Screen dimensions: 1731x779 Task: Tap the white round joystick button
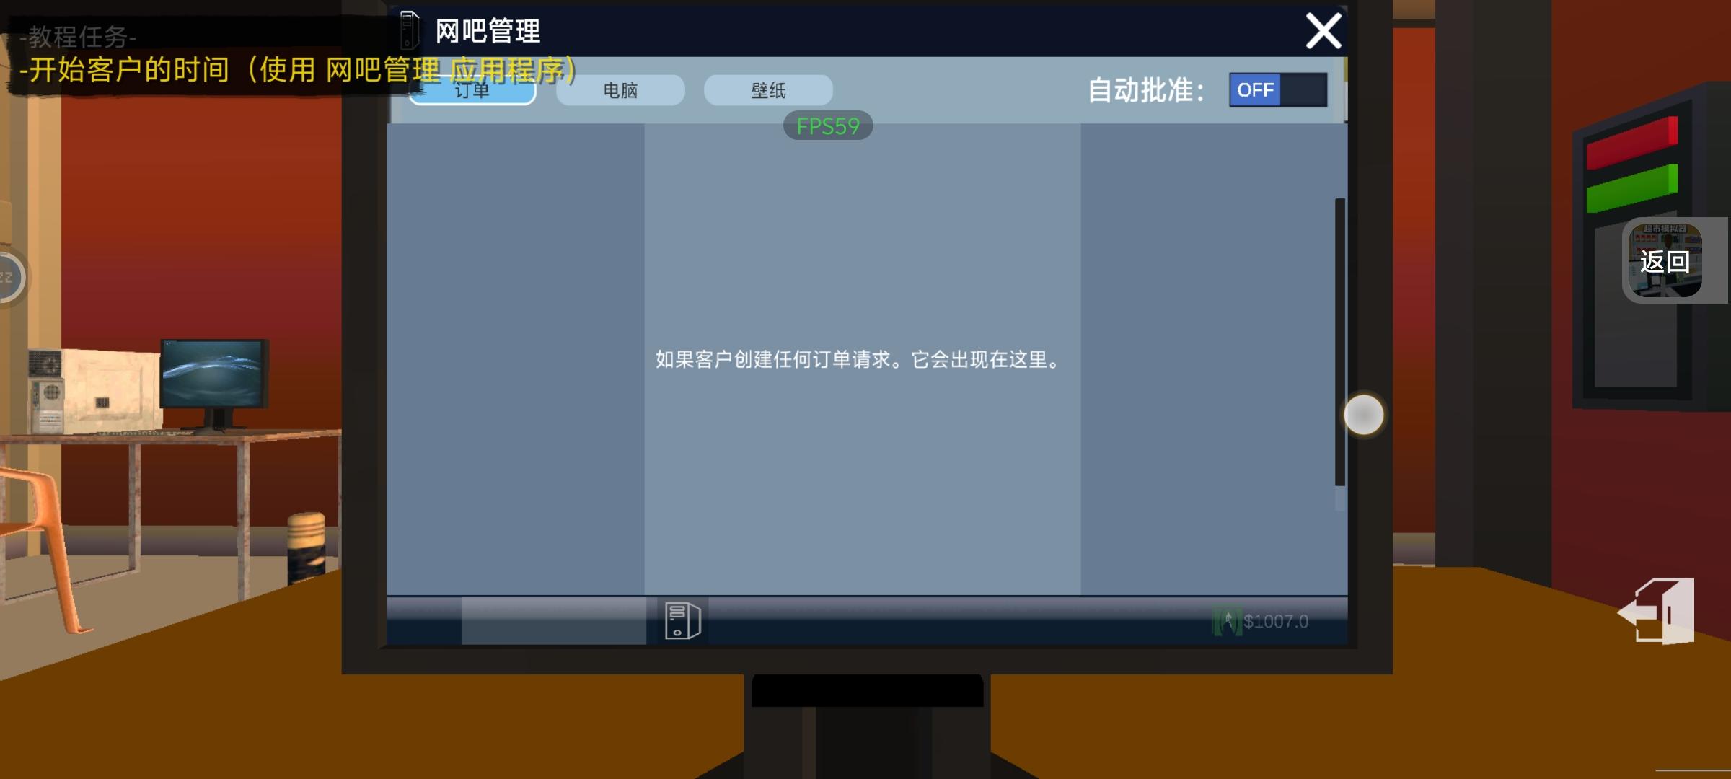(1363, 415)
